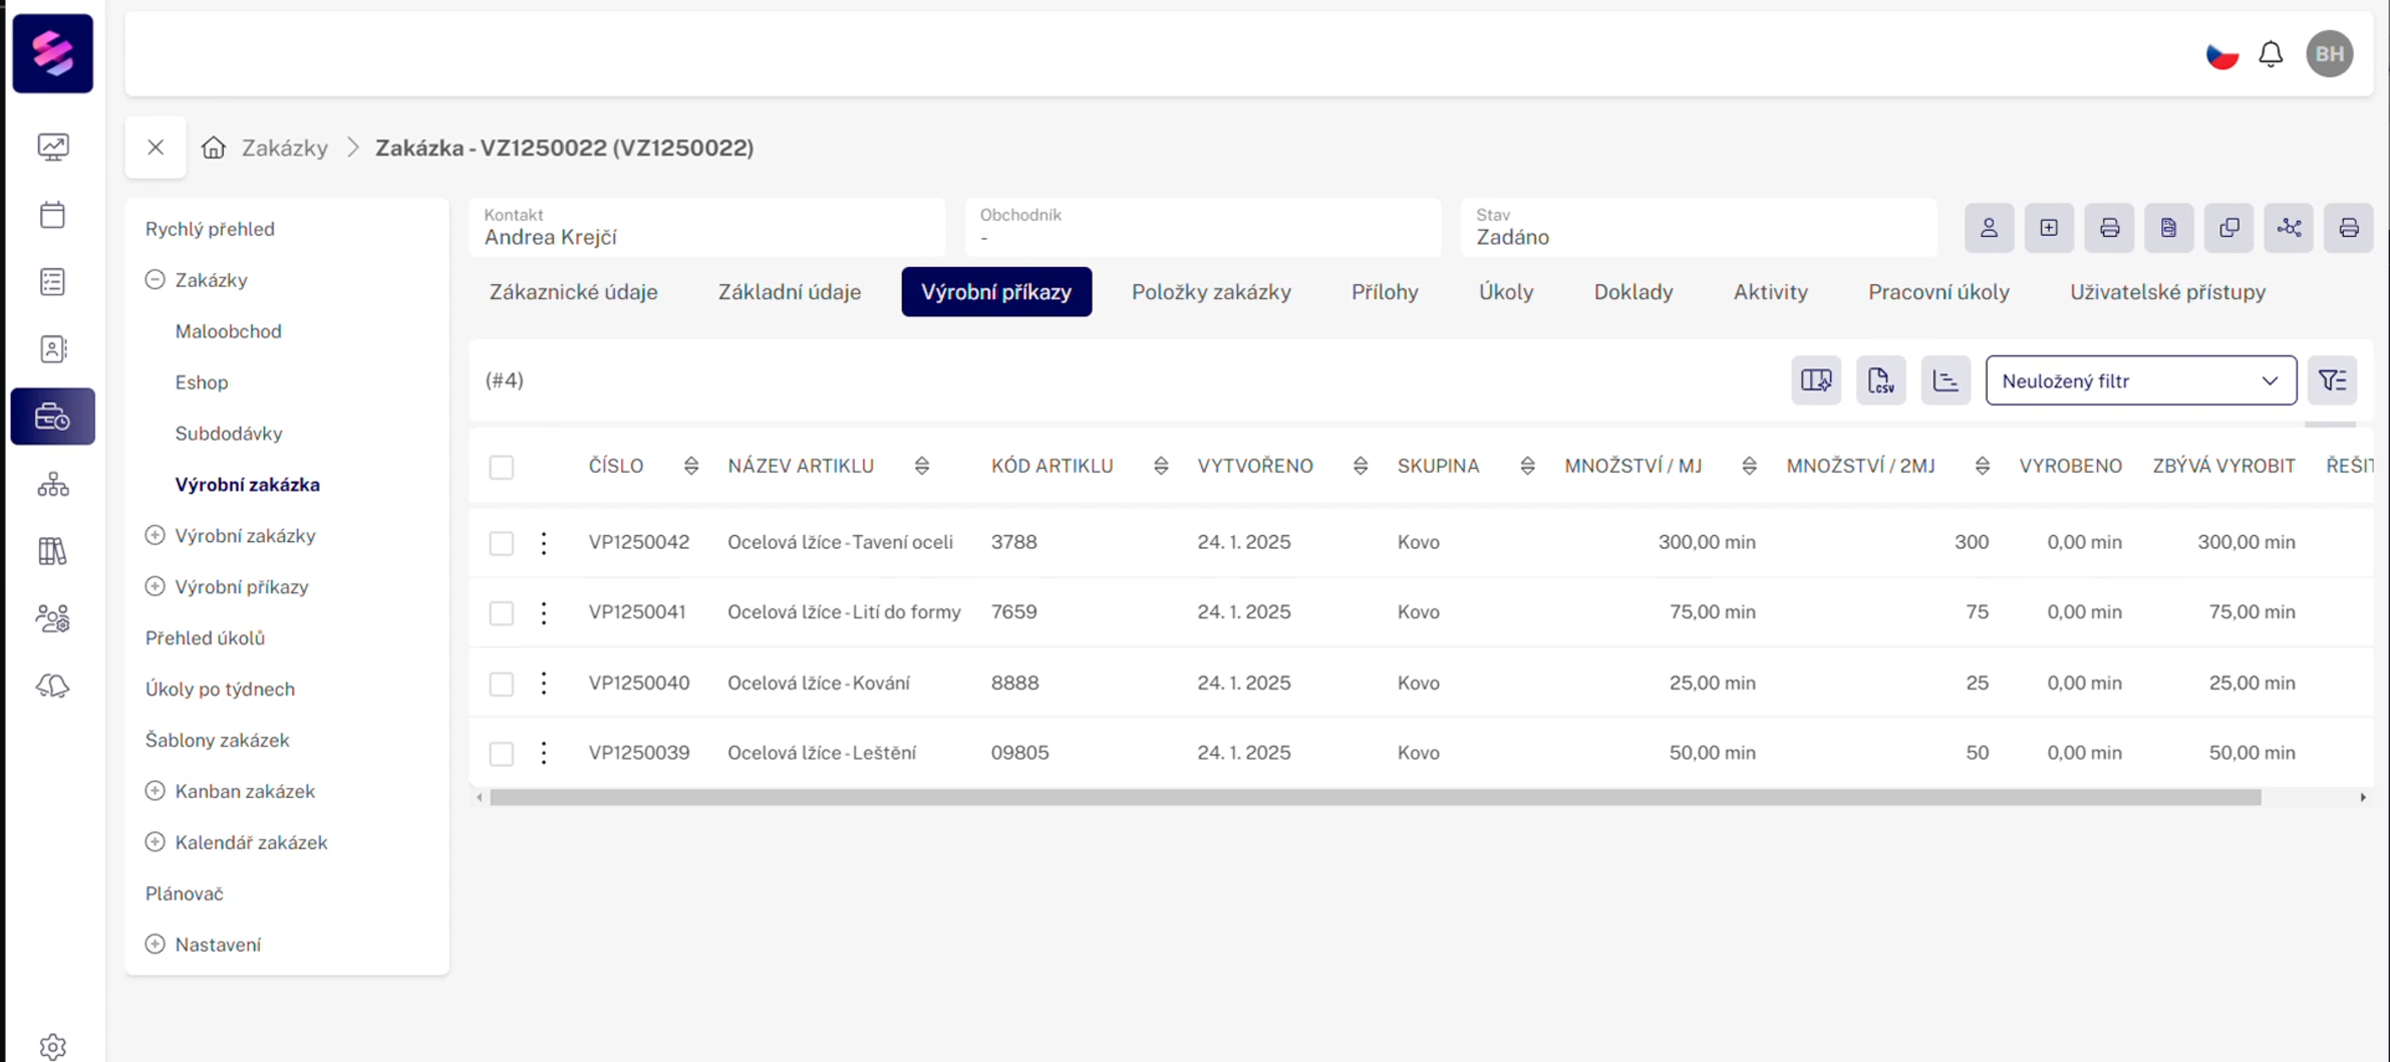The width and height of the screenshot is (2390, 1062).
Task: Expand Kanban zakázek in the side menu
Action: (x=155, y=791)
